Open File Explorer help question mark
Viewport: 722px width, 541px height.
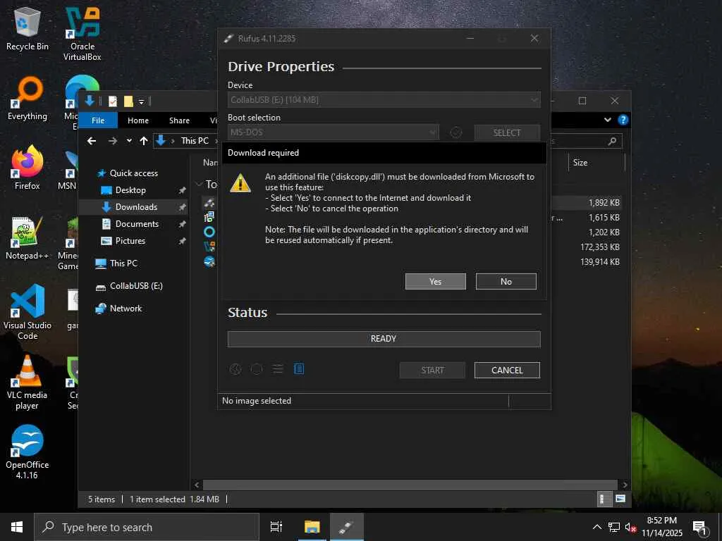(623, 120)
